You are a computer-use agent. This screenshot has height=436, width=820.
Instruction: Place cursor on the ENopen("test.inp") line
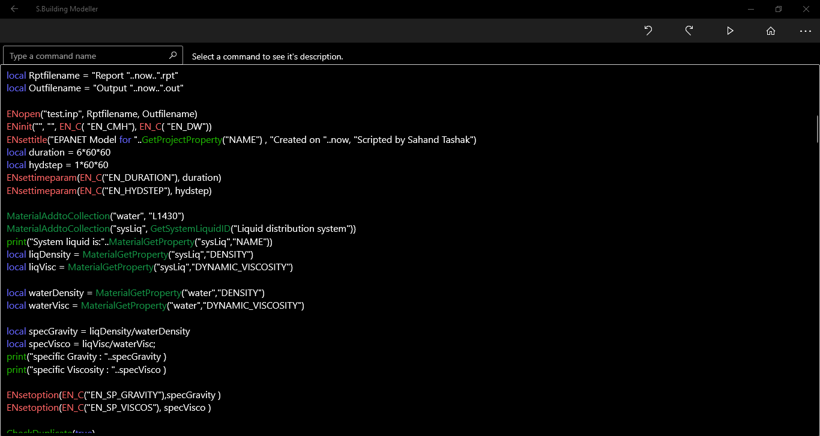[x=102, y=114]
